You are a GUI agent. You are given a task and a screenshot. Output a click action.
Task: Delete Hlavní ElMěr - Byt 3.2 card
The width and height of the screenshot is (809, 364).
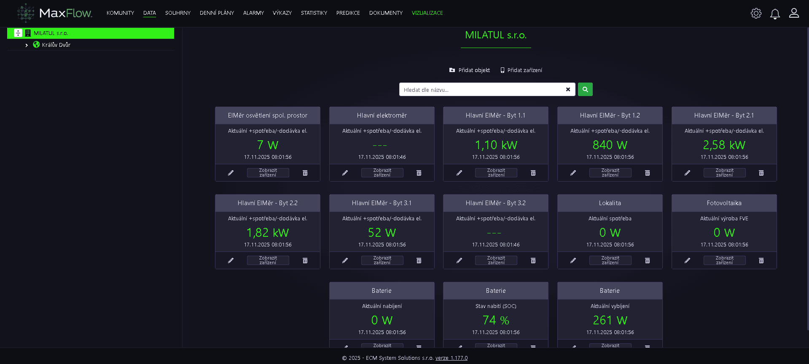(533, 260)
